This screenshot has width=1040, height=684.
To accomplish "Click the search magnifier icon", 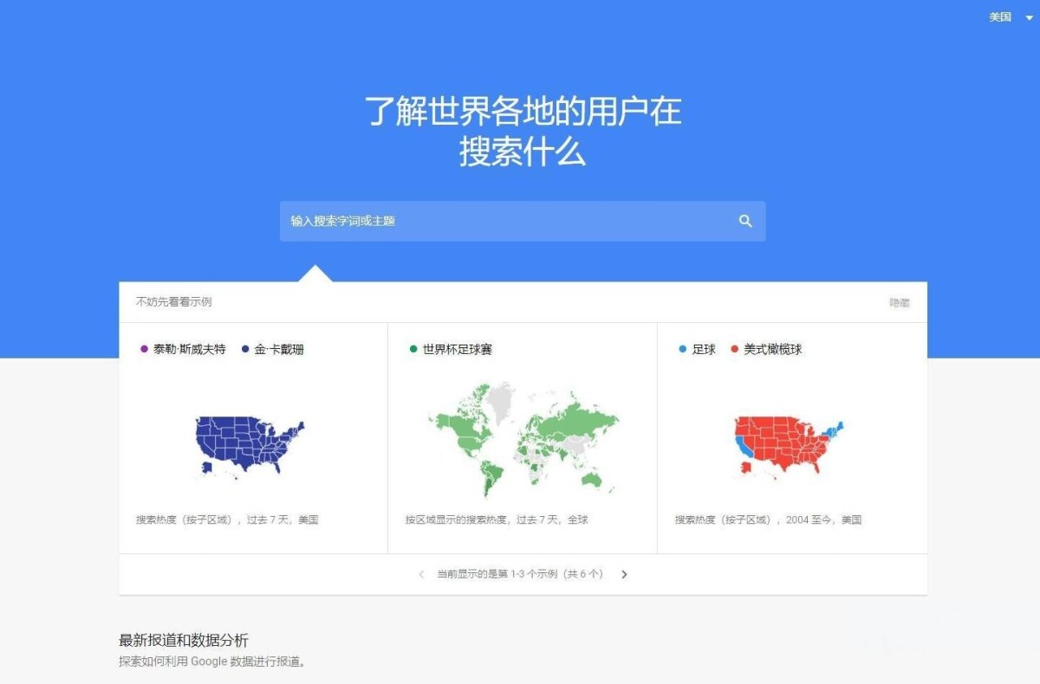I will [x=745, y=221].
